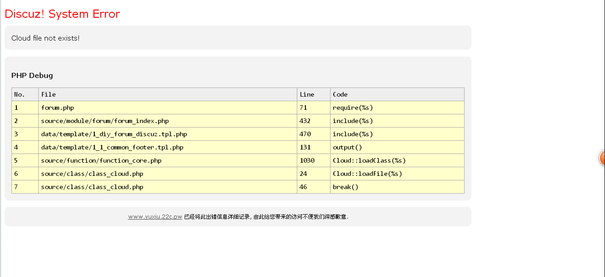
Task: Select data/template/1_diy_forum_discuz.tpl.php cell
Action: click(168, 134)
